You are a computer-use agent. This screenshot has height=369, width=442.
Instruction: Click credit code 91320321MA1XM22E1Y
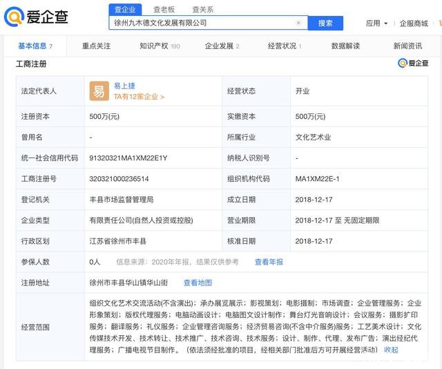(x=128, y=158)
